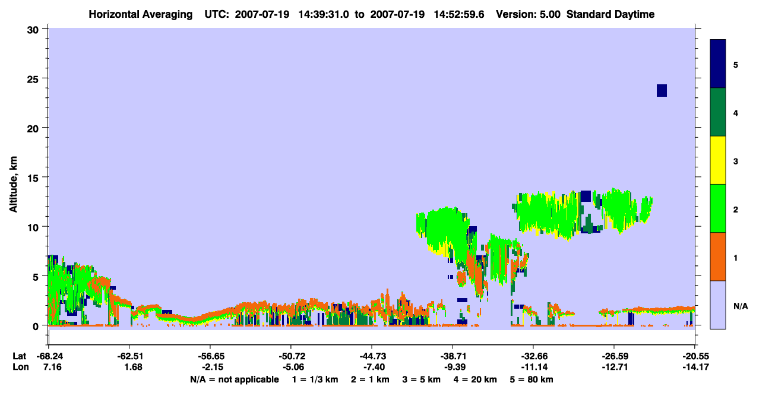
Task: Click the bright green level 2 colorbar segment
Action: coord(718,208)
